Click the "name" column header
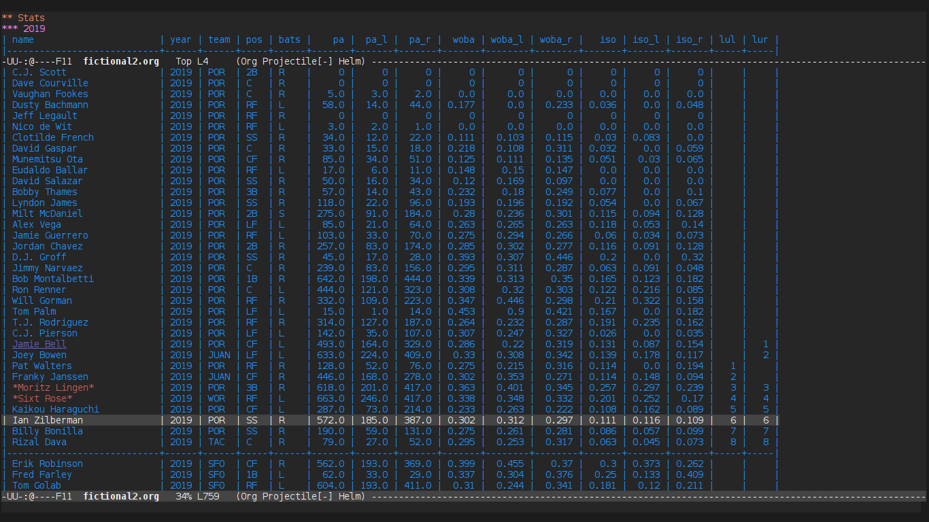The height and width of the screenshot is (522, 929). 23,39
